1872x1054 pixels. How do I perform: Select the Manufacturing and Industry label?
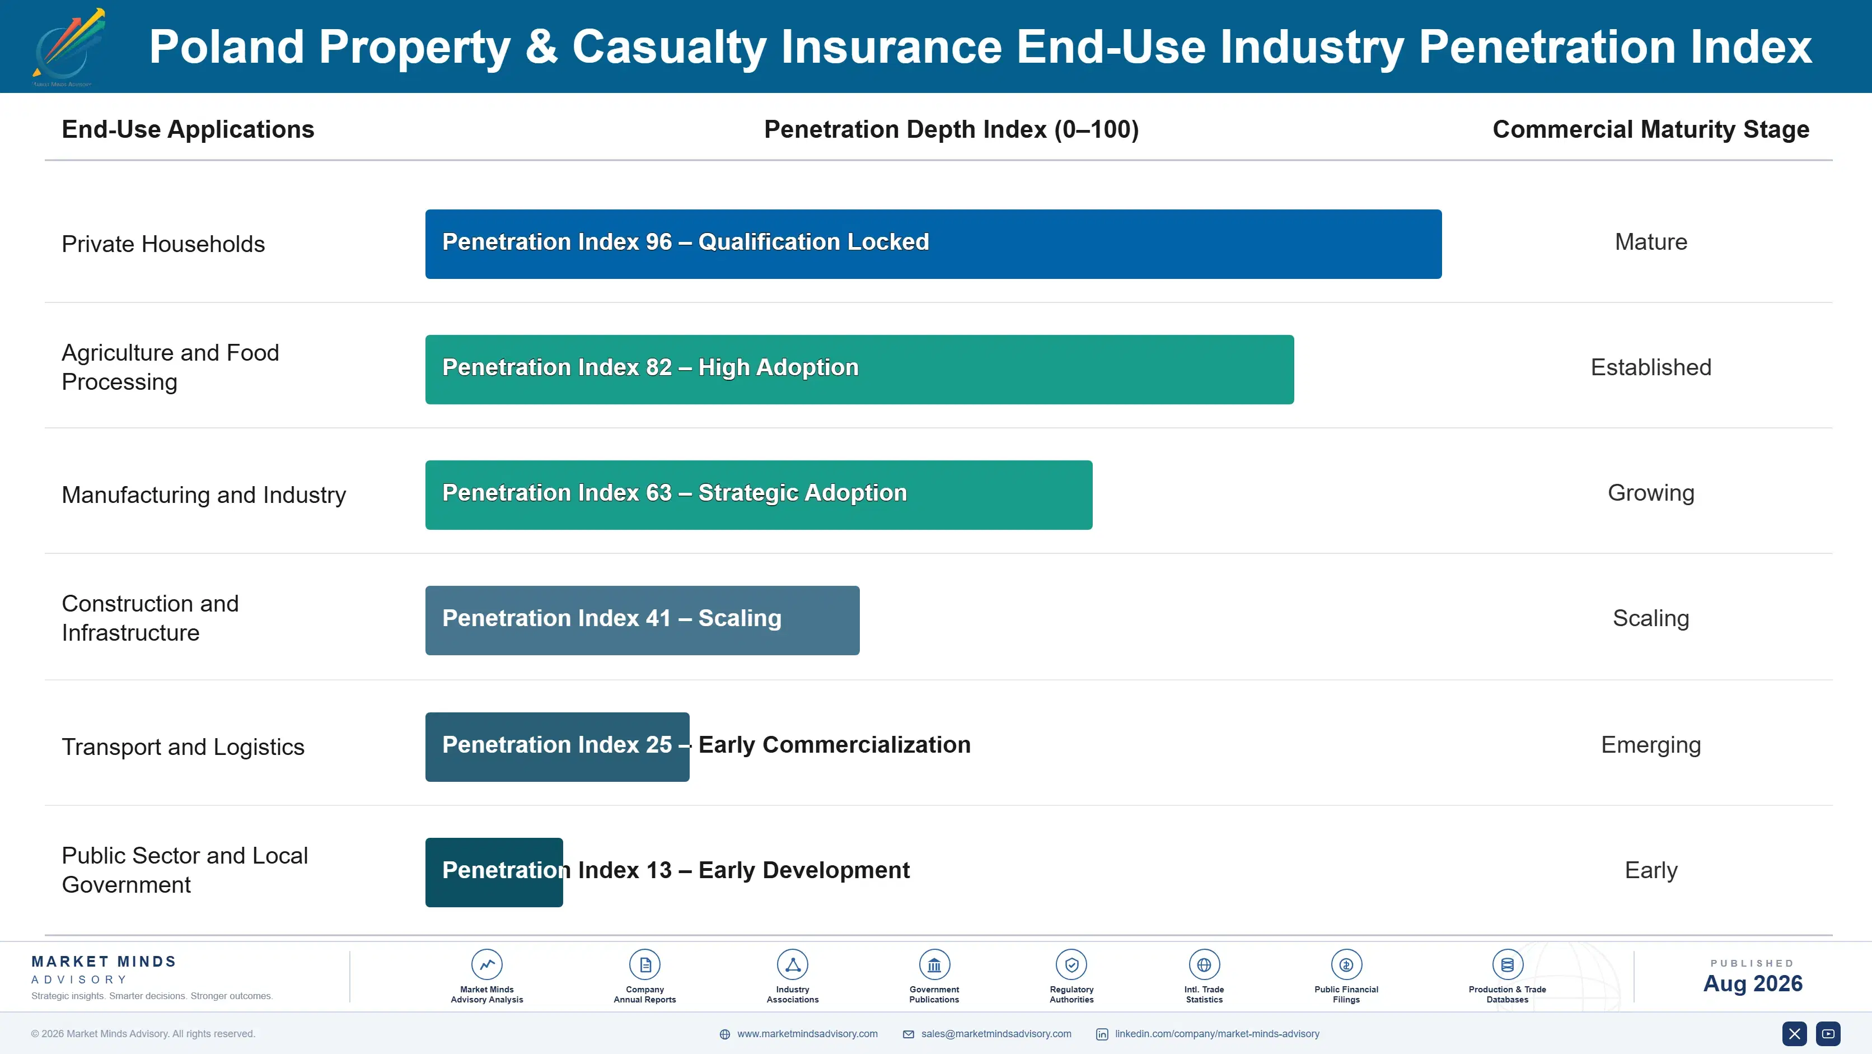(x=204, y=495)
